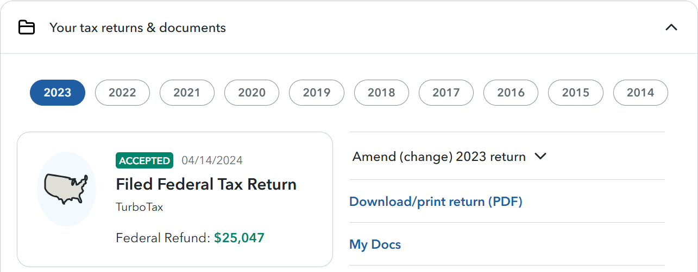Image resolution: width=698 pixels, height=272 pixels.
Task: Open the 2014 tax year returns
Action: (640, 93)
